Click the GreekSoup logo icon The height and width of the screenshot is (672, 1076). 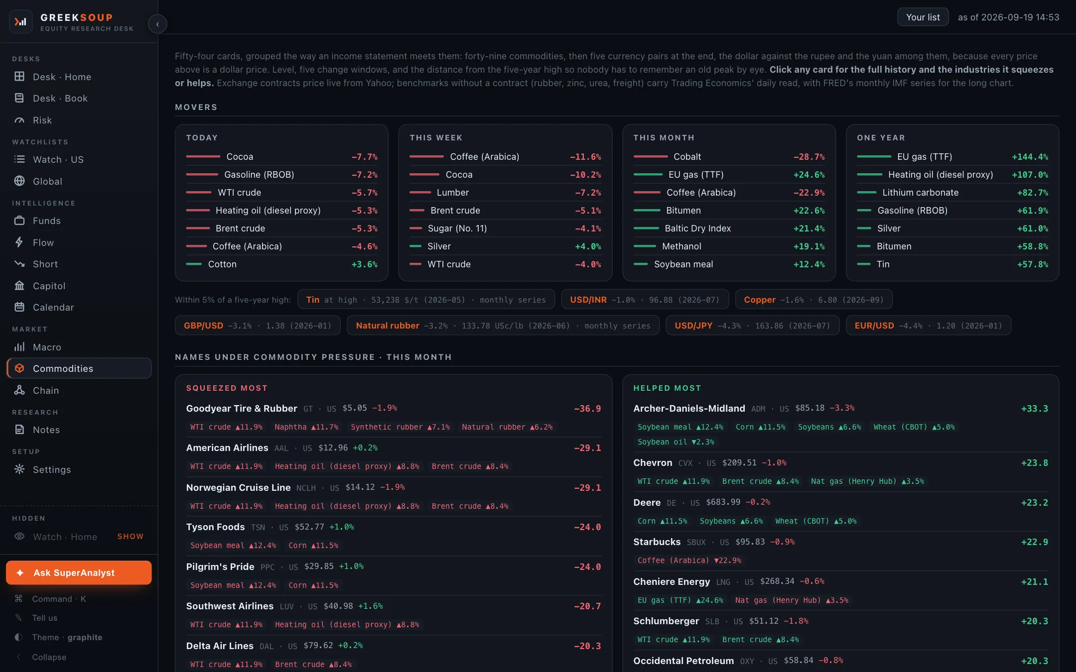click(20, 22)
